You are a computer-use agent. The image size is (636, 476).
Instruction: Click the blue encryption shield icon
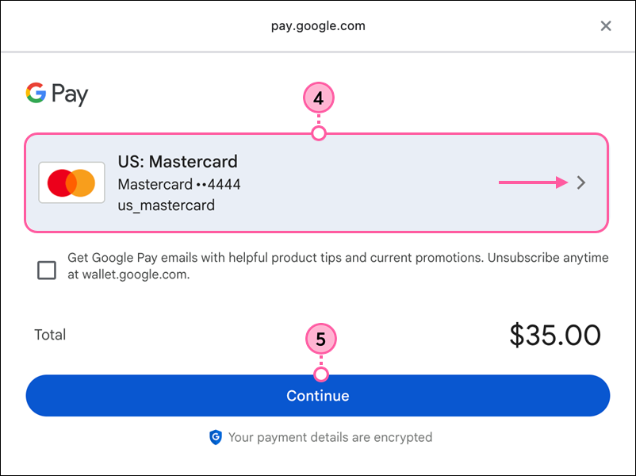(215, 437)
